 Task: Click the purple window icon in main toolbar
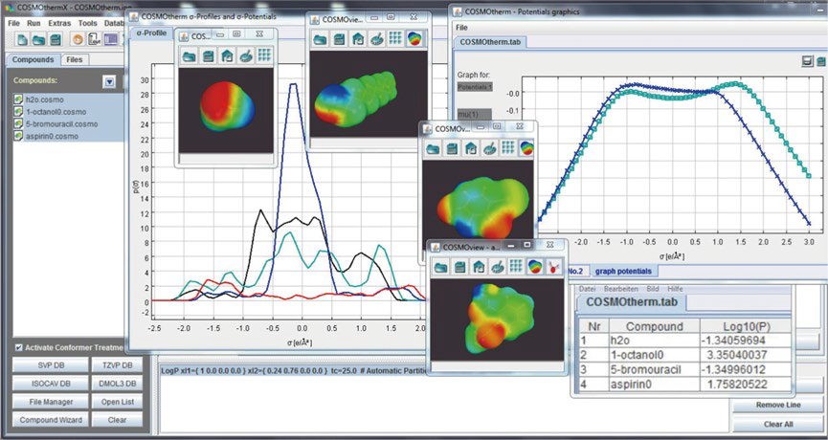pos(110,39)
